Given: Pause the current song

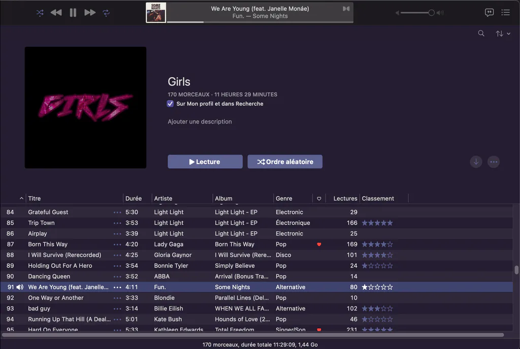Looking at the screenshot, I should (x=73, y=13).
